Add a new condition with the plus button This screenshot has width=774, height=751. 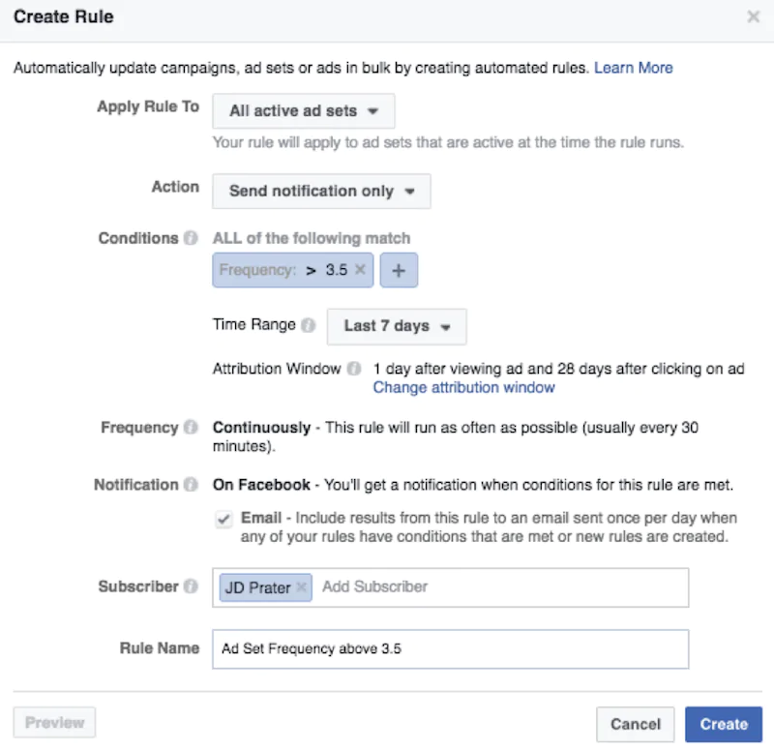coord(399,271)
